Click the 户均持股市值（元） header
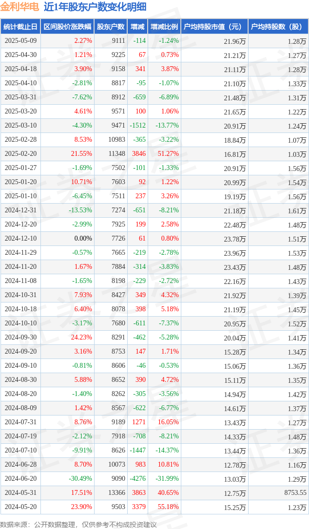Image resolution: width=309 pixels, height=529 pixels. click(x=214, y=27)
